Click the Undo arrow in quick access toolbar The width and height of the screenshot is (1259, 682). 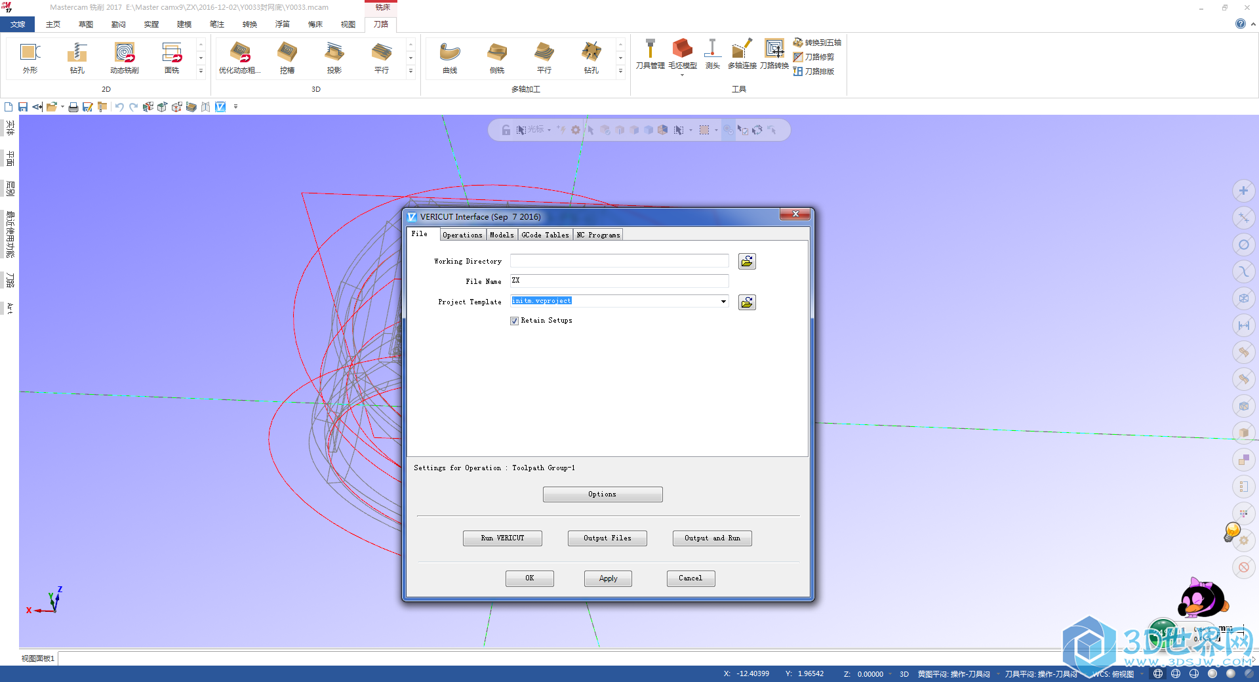[x=119, y=107]
